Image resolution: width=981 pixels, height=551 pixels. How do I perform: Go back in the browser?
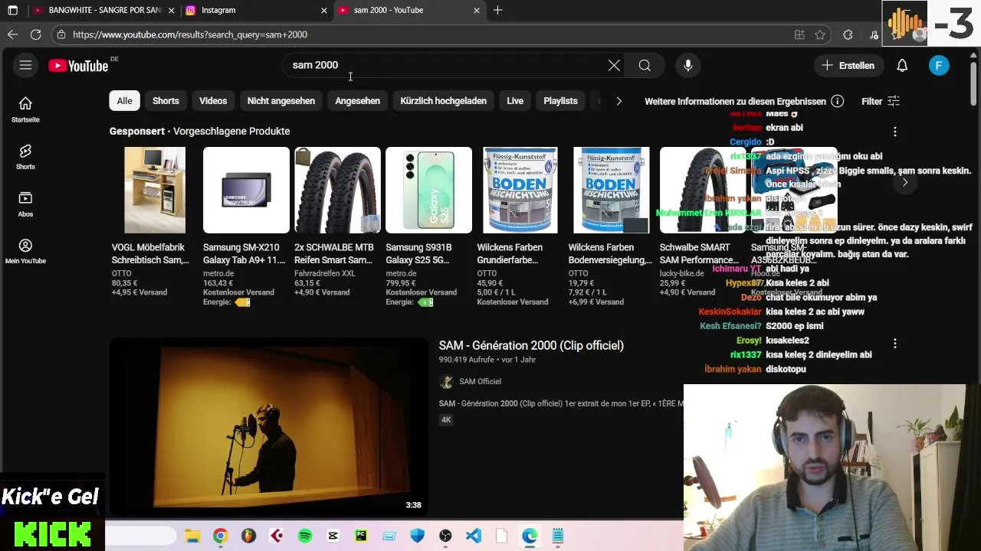[x=12, y=34]
